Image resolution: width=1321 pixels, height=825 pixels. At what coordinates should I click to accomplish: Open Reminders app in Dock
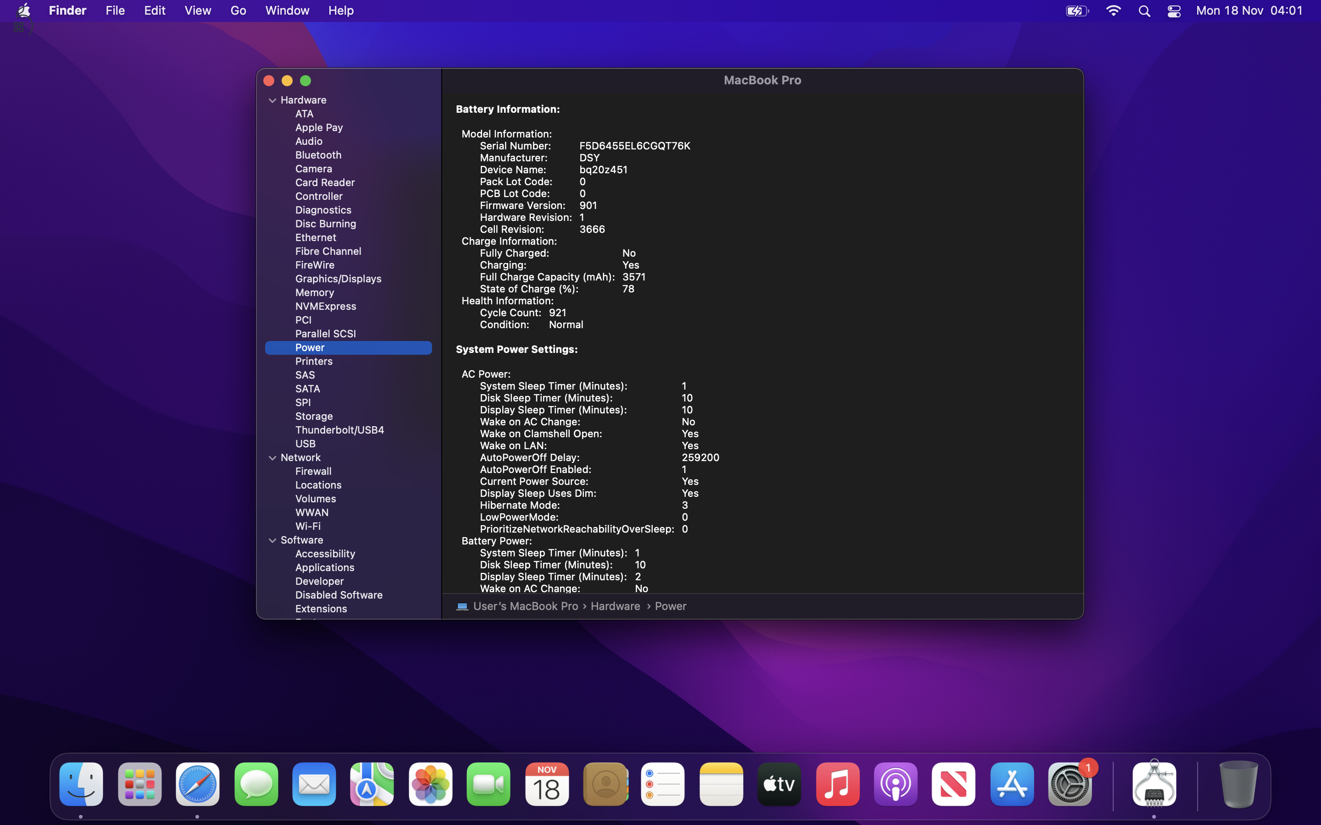(x=663, y=784)
